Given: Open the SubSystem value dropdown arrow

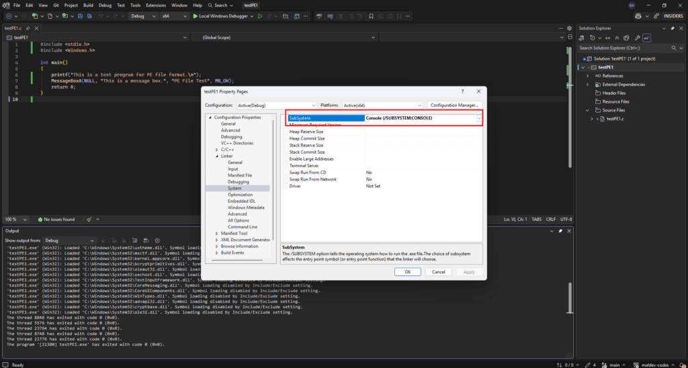Looking at the screenshot, I should [479, 118].
